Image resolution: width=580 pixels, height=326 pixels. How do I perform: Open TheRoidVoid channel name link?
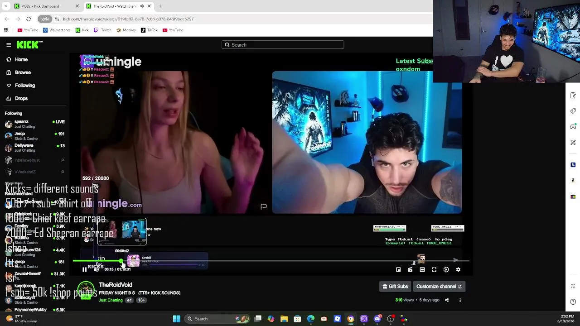[x=116, y=285]
